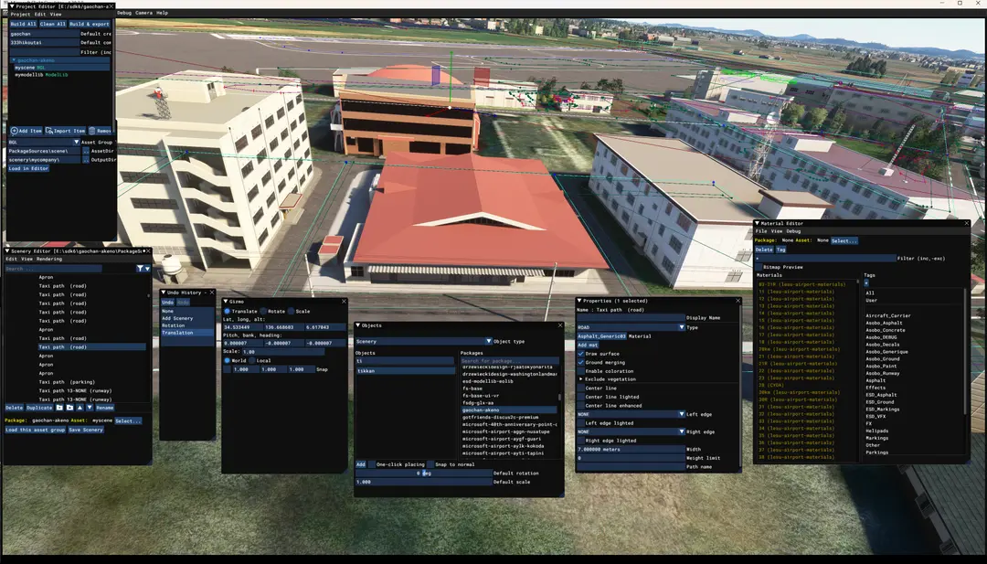Open File menu in Material Editor
Screen dimensions: 987x564
tap(761, 231)
